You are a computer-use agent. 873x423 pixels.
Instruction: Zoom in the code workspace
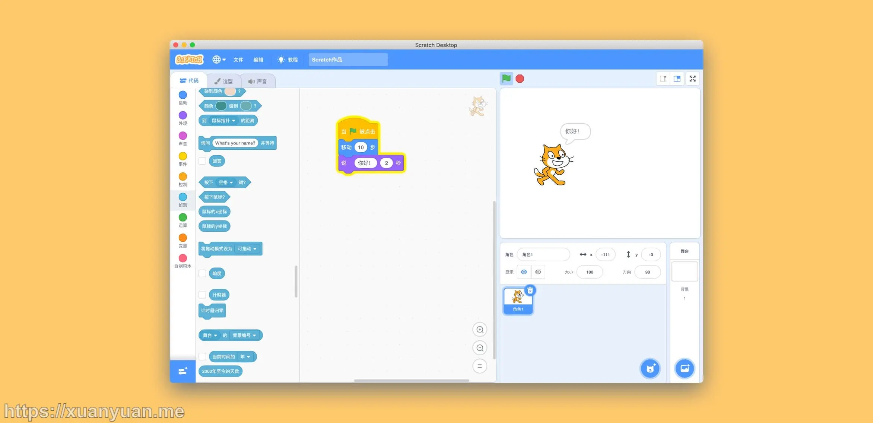click(480, 330)
